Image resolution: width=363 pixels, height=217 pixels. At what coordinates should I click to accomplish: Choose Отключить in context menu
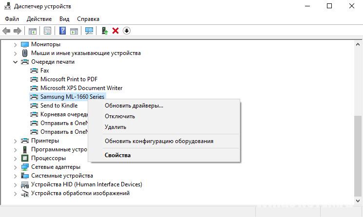click(x=164, y=116)
